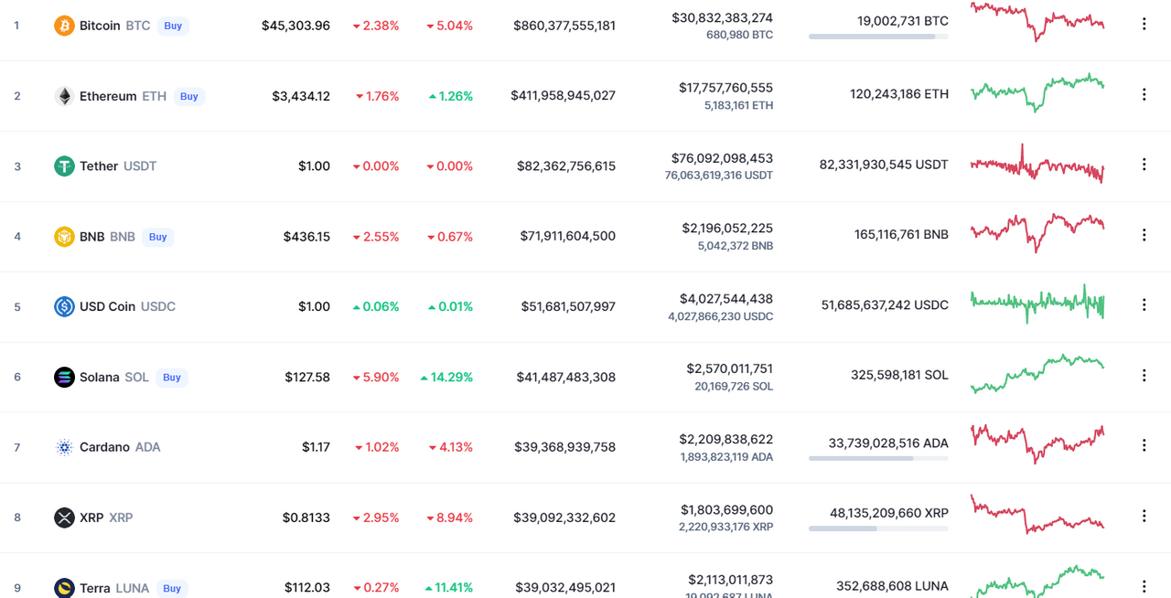Open the Bitcoin BTC name link
This screenshot has width=1171, height=598.
[x=115, y=26]
